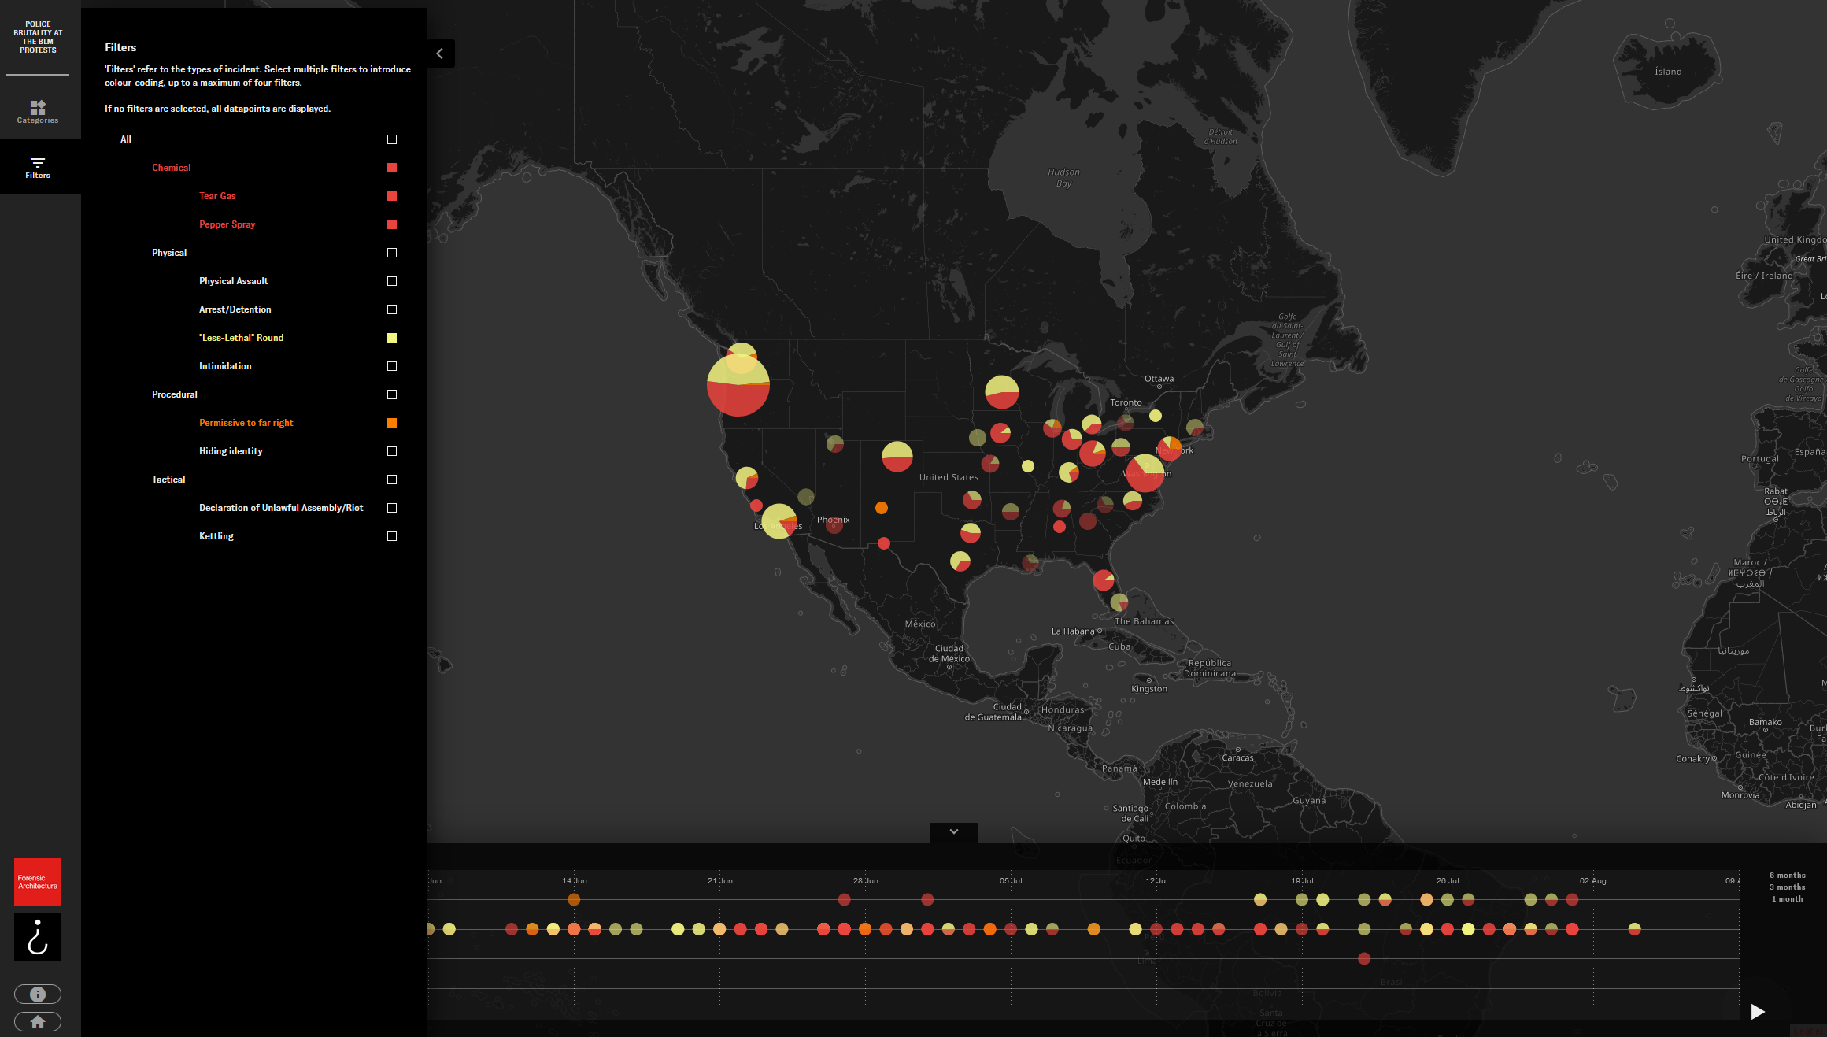The height and width of the screenshot is (1037, 1827).
Task: Go home via house icon
Action: coord(38,1021)
